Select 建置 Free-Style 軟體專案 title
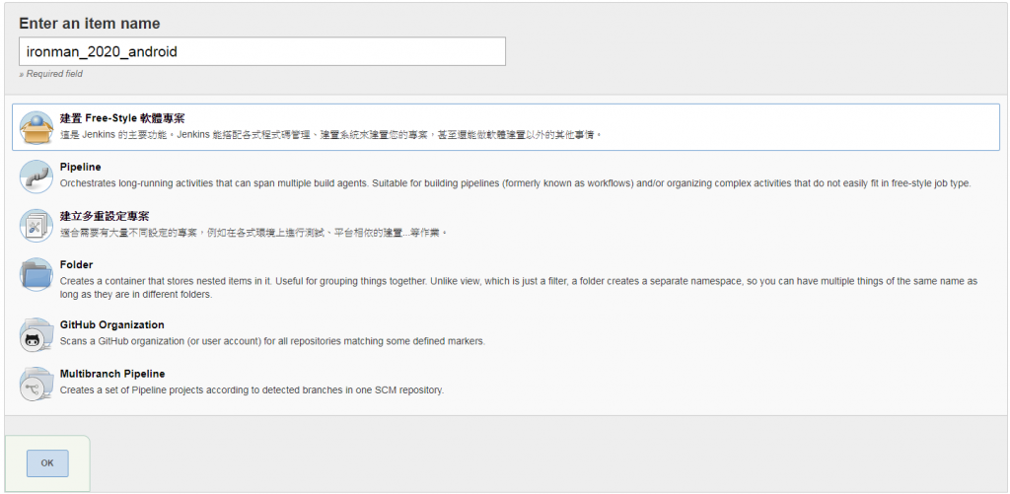Screen dimensions: 1010x494 click(x=123, y=118)
